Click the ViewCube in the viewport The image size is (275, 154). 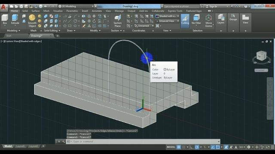coord(261,56)
